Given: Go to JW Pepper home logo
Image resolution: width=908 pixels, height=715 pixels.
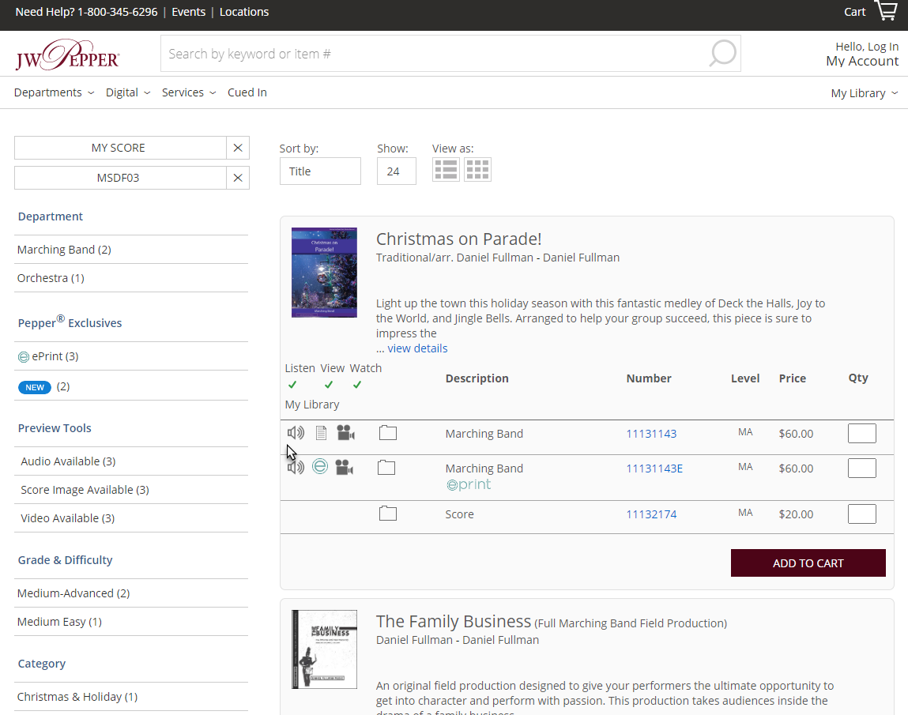Looking at the screenshot, I should (x=67, y=55).
